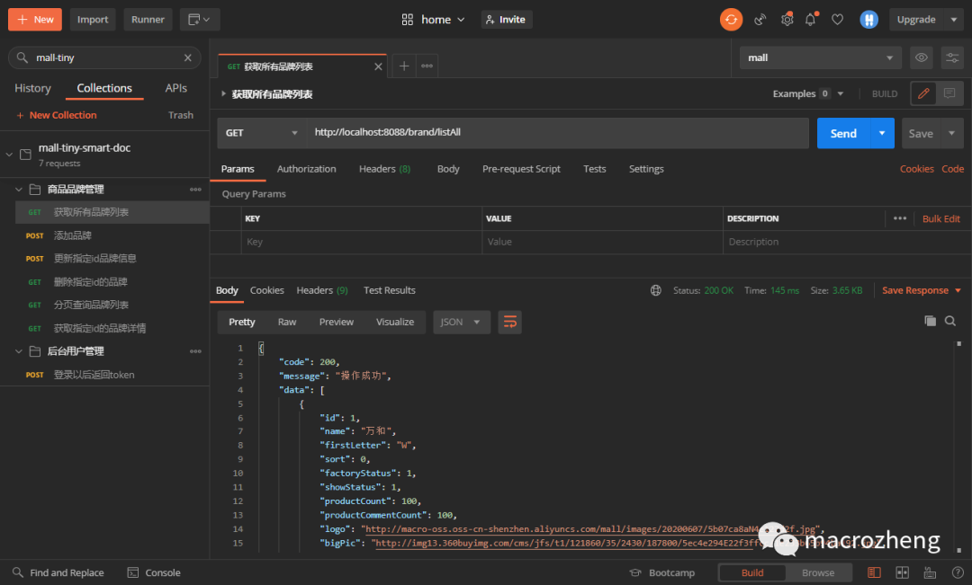Click the orange sync icon
Image resolution: width=972 pixels, height=585 pixels.
[731, 20]
